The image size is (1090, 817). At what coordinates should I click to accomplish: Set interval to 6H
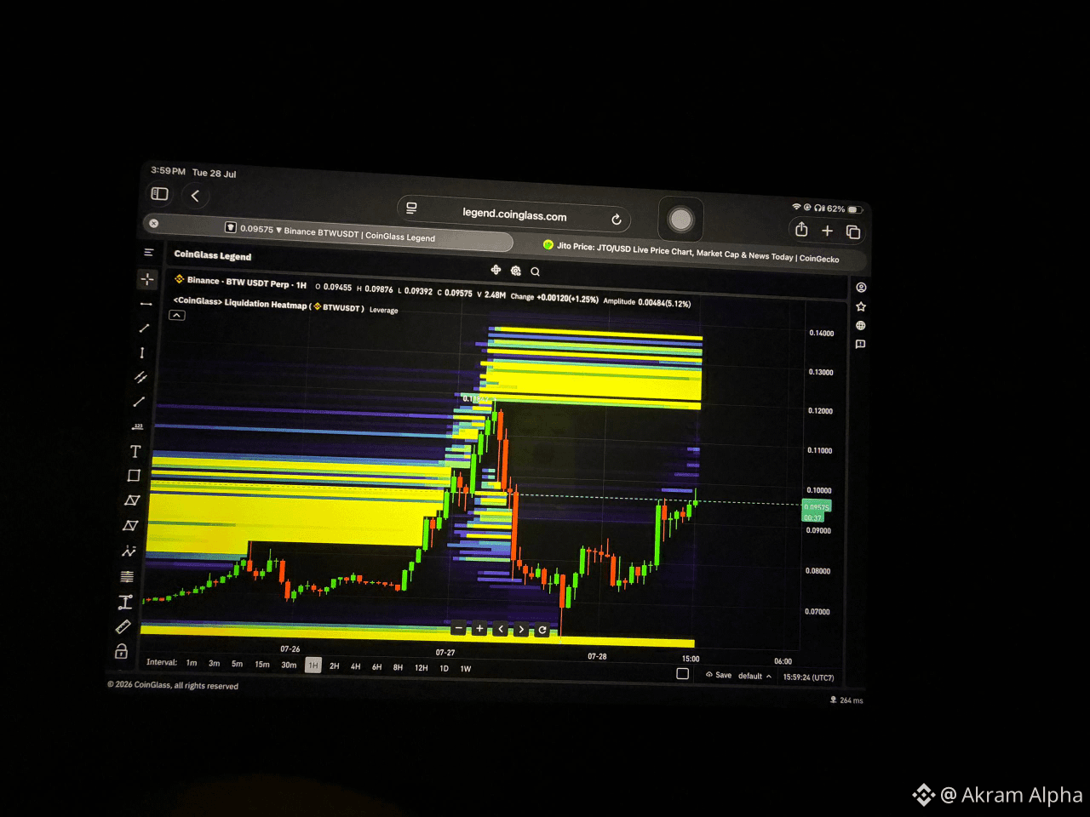(376, 667)
